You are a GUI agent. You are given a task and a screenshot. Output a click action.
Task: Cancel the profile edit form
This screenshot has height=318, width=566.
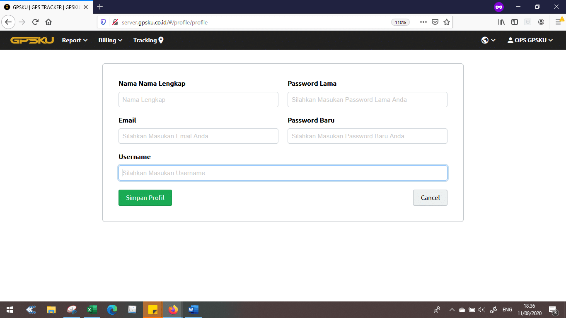430,198
